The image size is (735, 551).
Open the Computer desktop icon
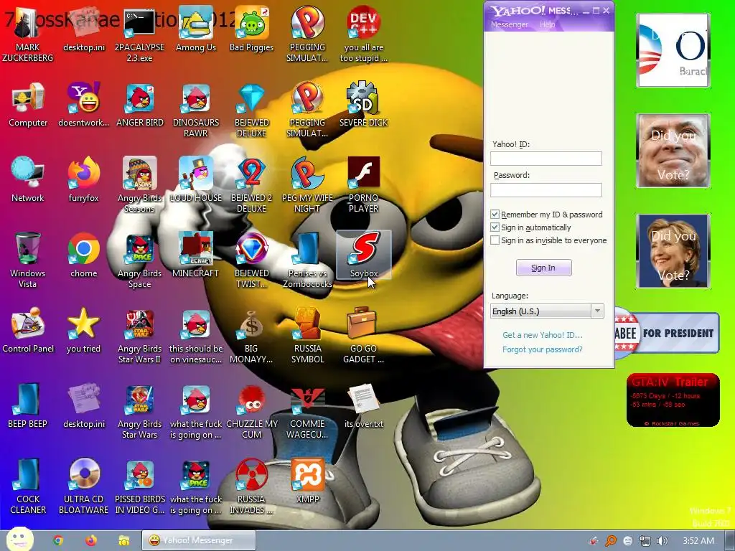[x=28, y=105]
